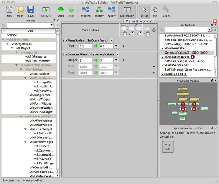Close the Annotated Pipeline panel
Viewport: 219px width, 184px height.
coord(216,81)
